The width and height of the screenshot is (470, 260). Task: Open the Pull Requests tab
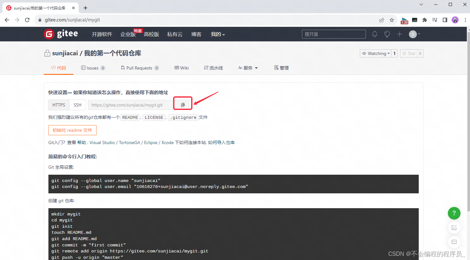click(140, 68)
